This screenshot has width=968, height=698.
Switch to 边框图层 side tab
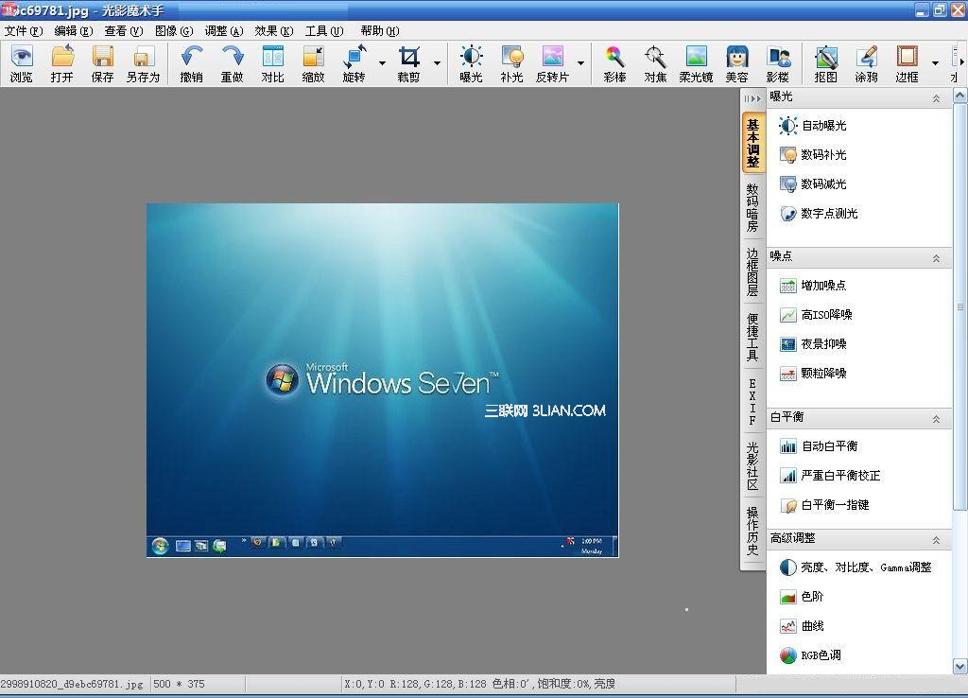752,271
